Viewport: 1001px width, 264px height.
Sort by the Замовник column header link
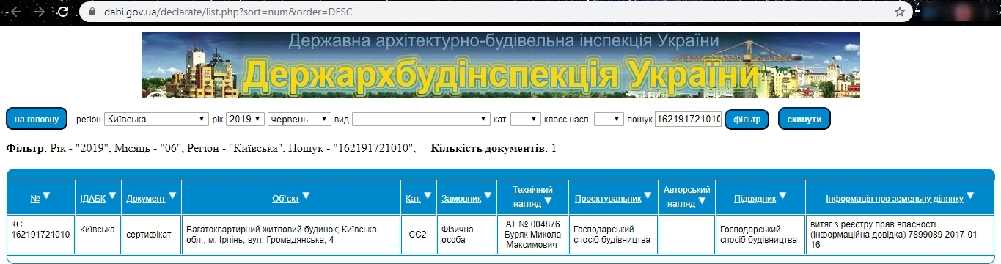(461, 199)
